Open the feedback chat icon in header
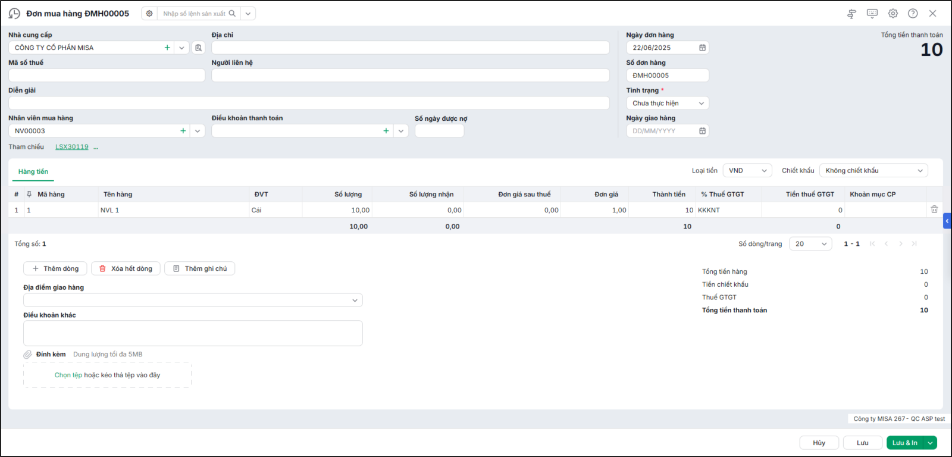The width and height of the screenshot is (952, 457). 872,14
